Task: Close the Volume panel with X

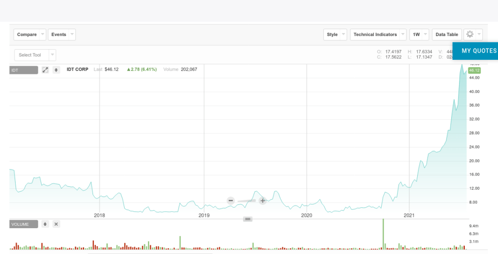Action: (x=56, y=224)
